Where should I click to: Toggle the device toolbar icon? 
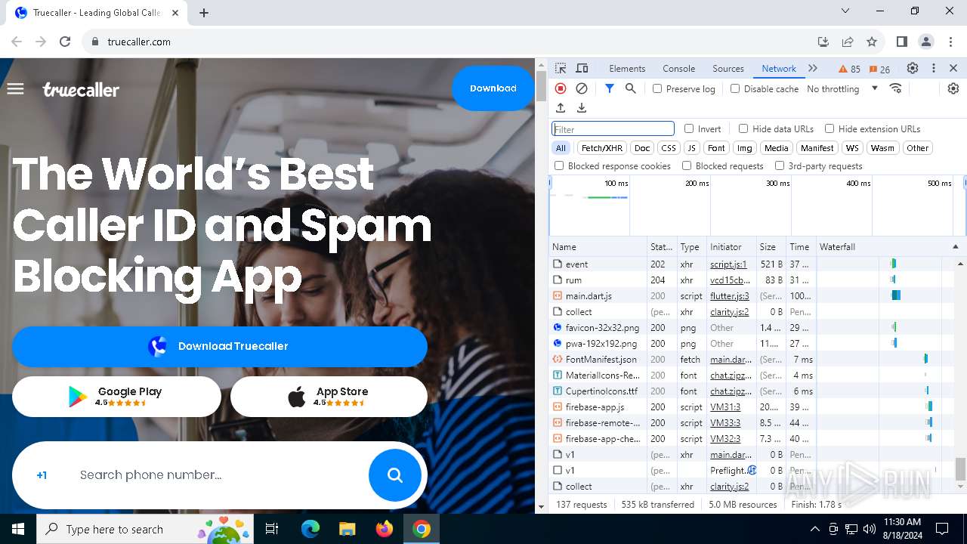[x=582, y=68]
